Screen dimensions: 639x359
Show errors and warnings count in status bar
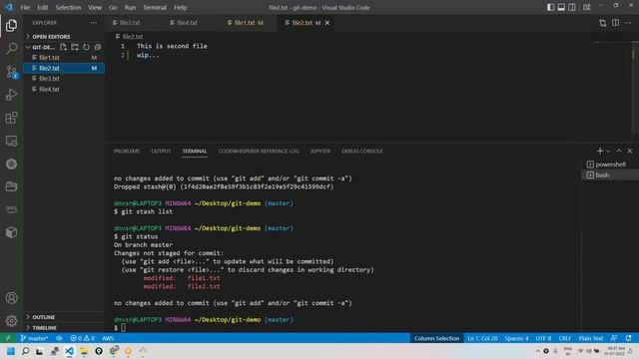click(x=82, y=338)
